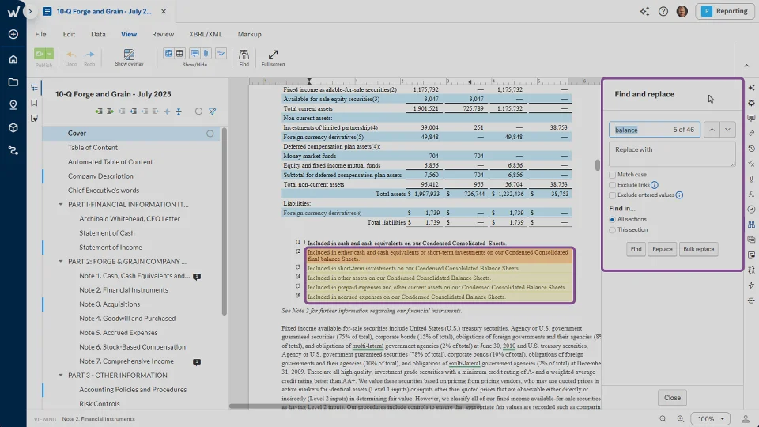The image size is (759, 427).
Task: Enter Full screen mode
Action: [273, 54]
